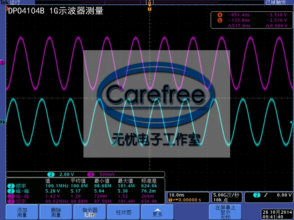Click the Tek 运行 run status indicator
Viewport: 294px width, 220px height.
pyautogui.click(x=10, y=2)
